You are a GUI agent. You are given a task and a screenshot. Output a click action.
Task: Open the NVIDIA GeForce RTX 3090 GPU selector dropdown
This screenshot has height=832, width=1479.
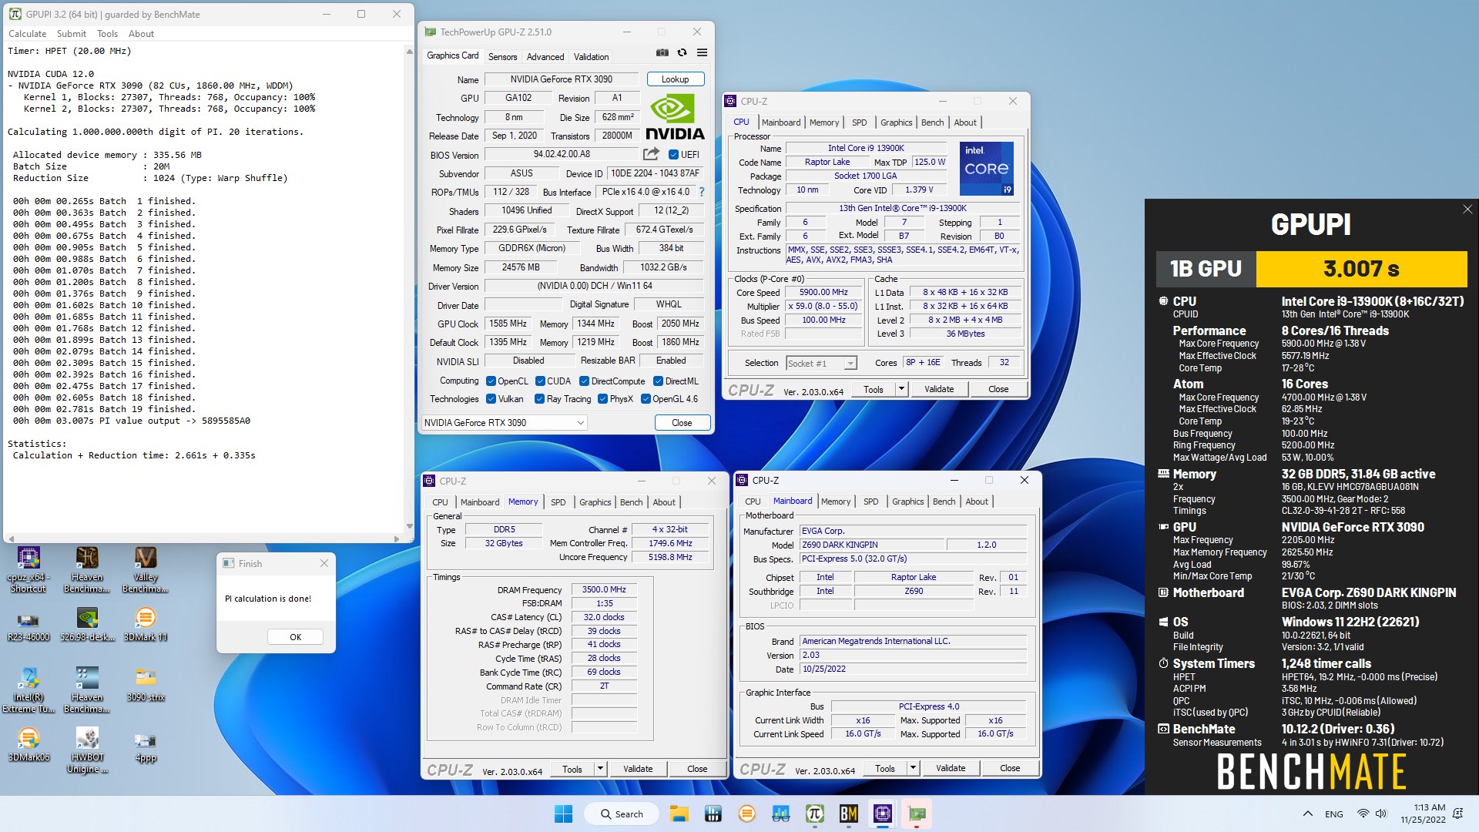505,423
